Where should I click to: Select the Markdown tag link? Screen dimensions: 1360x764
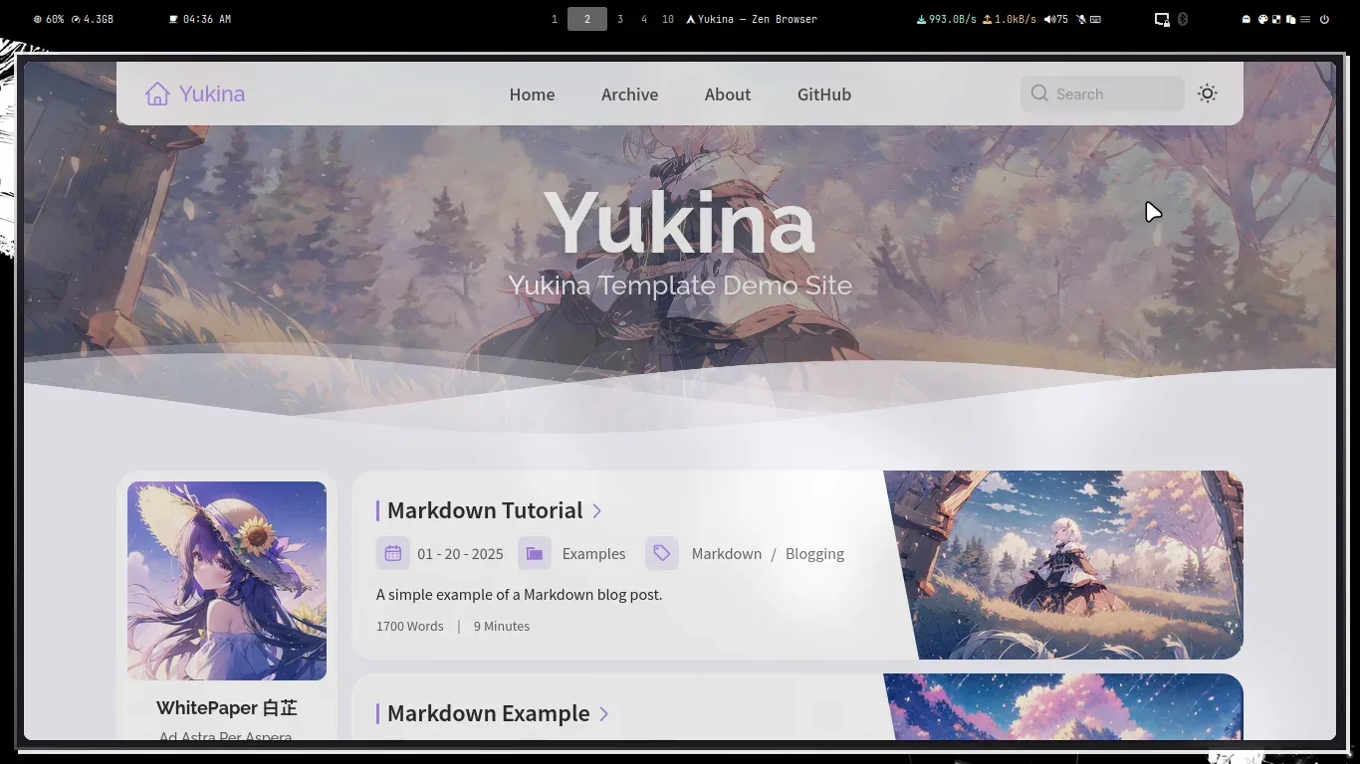(727, 554)
